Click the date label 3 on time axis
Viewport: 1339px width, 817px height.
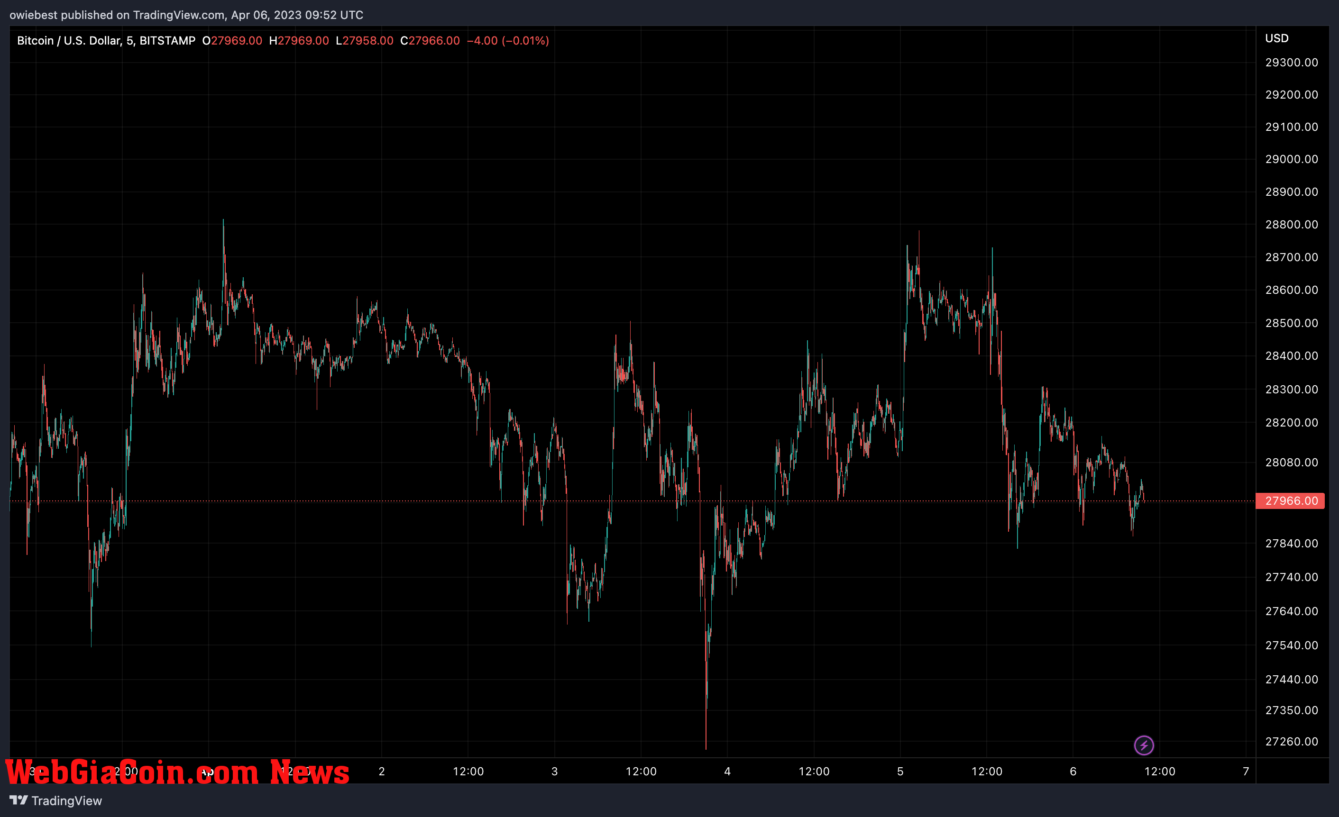[554, 772]
